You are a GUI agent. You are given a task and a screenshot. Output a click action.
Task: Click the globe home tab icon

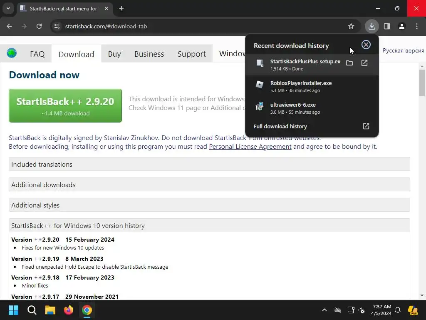click(12, 53)
